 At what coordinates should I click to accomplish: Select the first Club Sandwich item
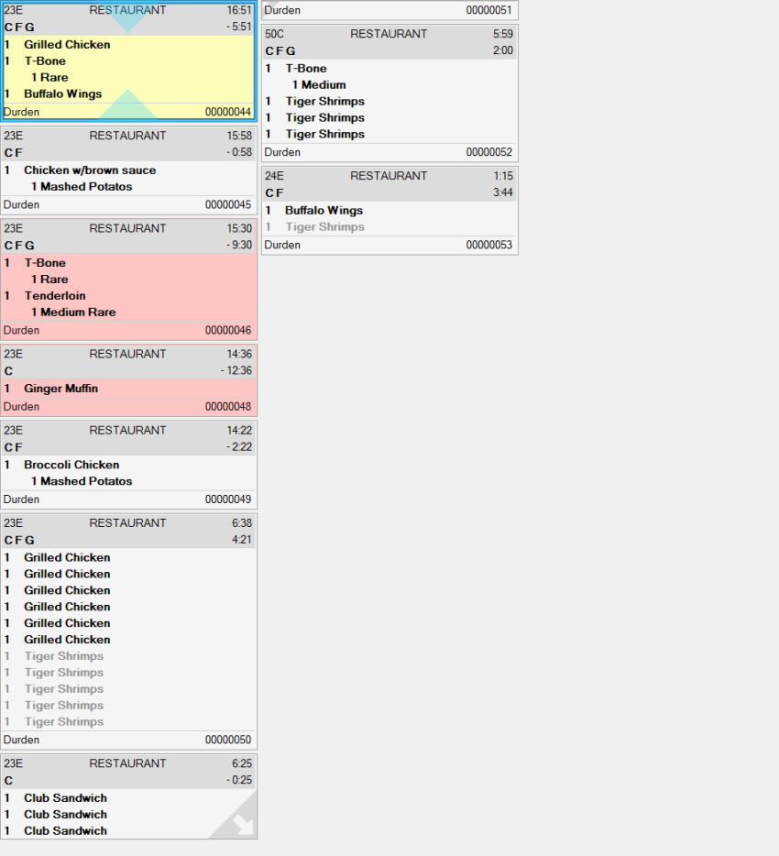[x=129, y=797]
